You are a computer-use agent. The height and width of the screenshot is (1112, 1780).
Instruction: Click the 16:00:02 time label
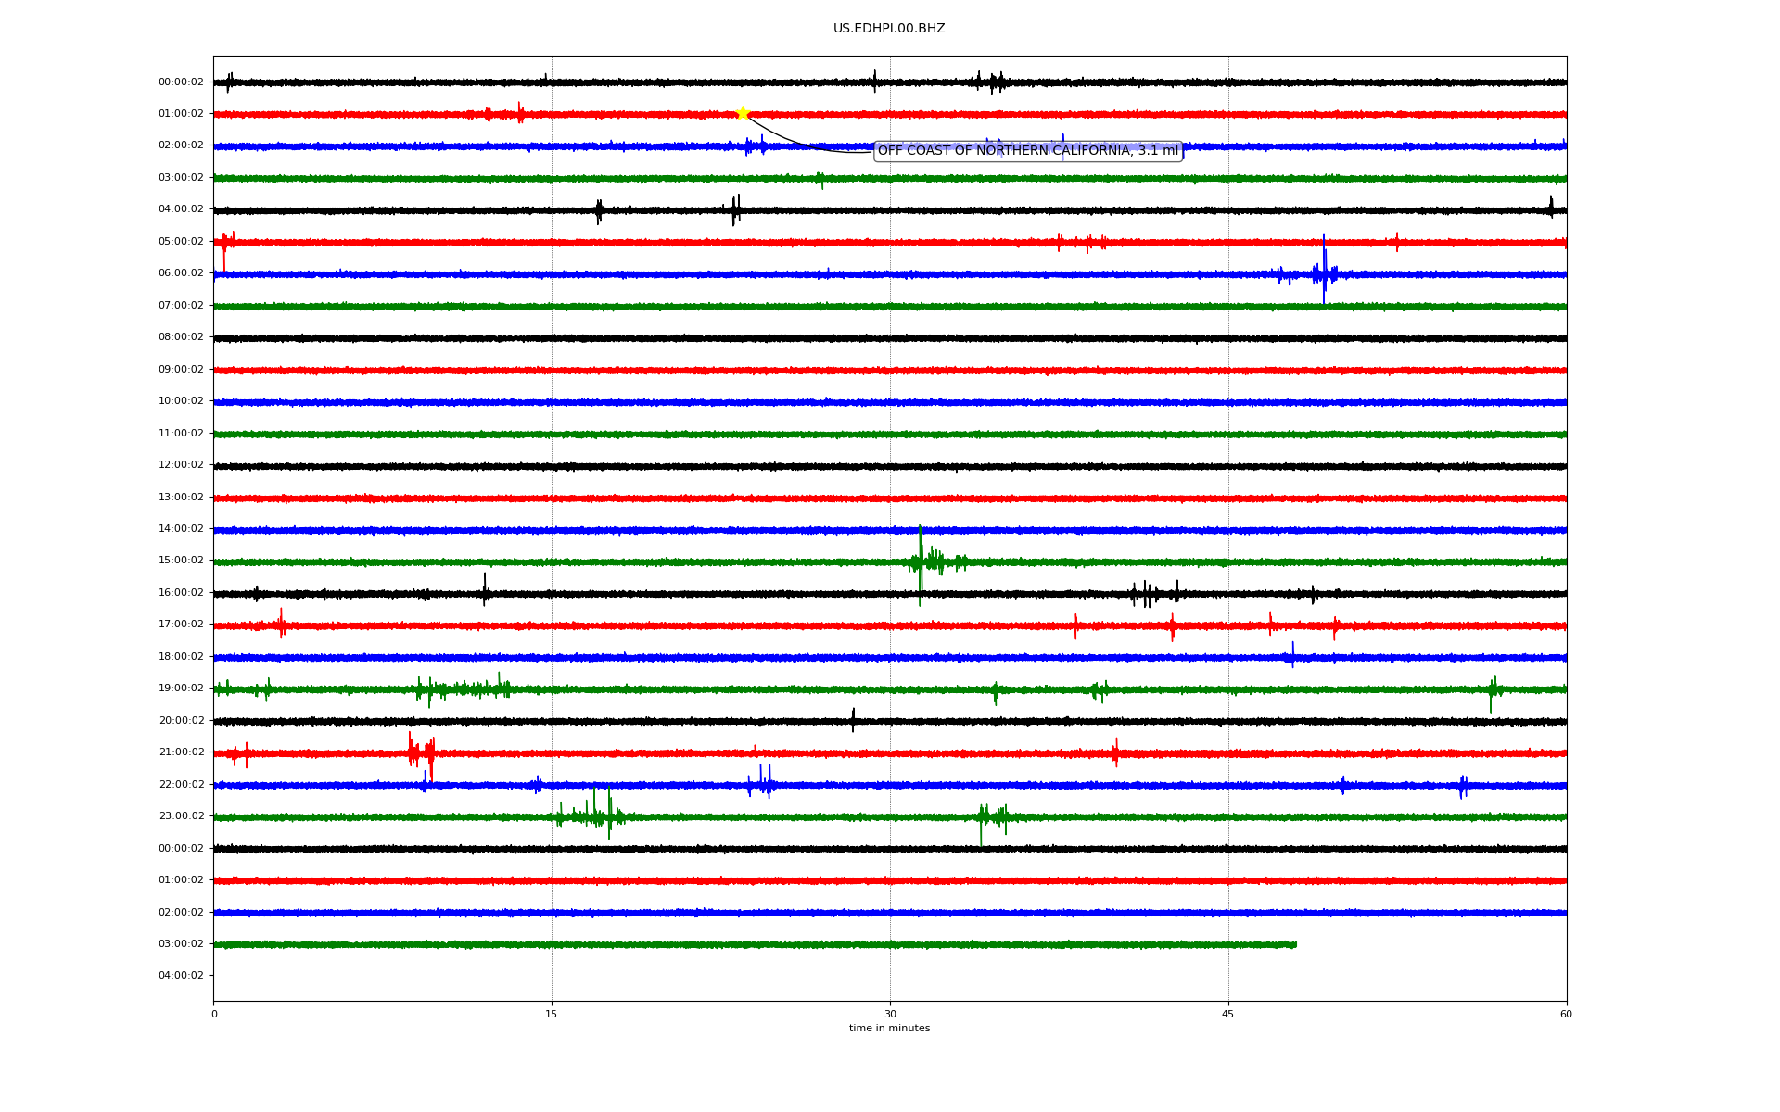(181, 592)
